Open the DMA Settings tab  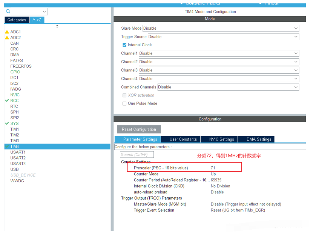tap(256, 139)
